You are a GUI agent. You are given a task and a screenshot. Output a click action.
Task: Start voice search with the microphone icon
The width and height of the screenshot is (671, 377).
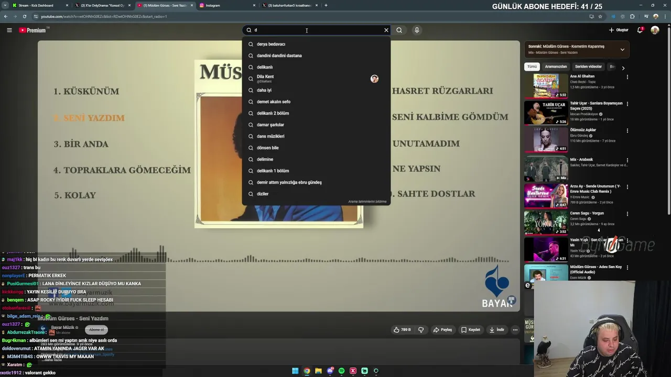pos(417,30)
